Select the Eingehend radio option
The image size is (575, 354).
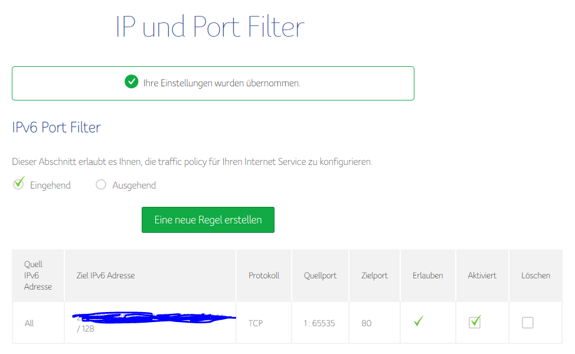(x=19, y=184)
